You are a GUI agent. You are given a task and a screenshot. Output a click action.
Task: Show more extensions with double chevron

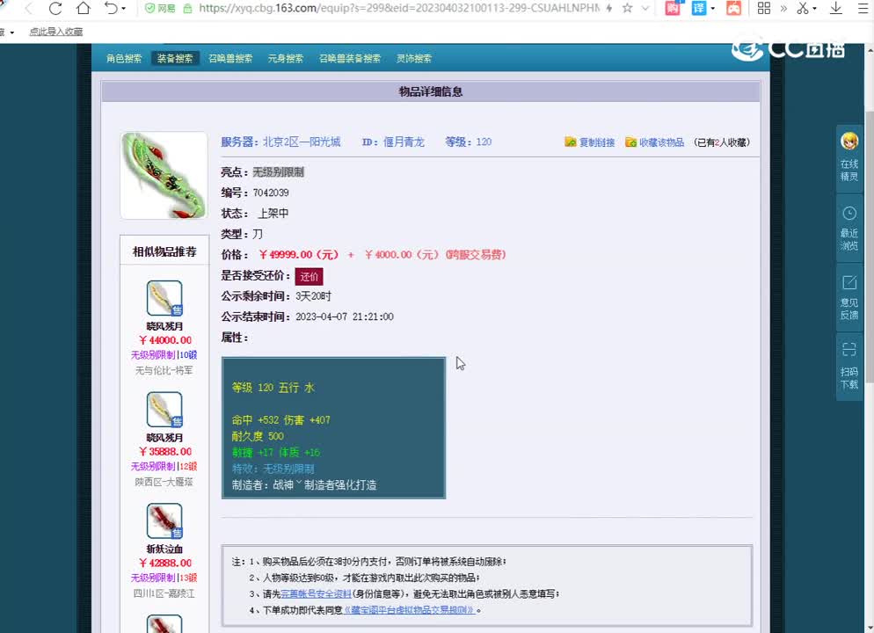783,9
